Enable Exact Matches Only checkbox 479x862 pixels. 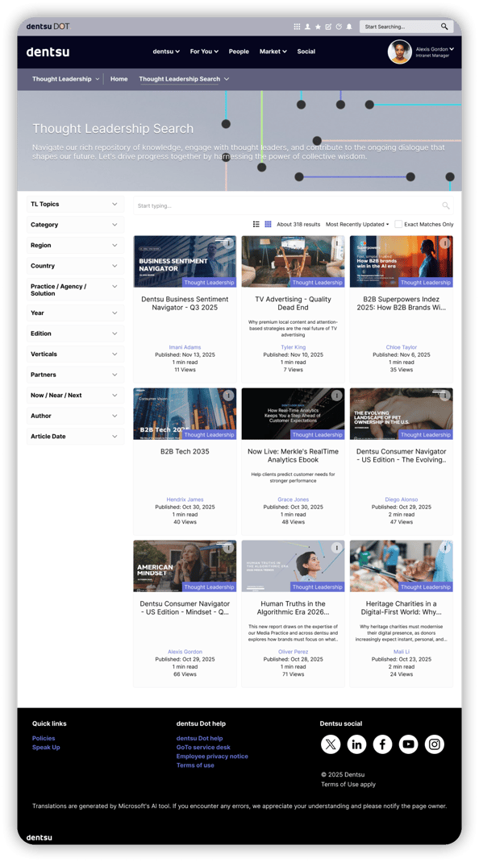(x=398, y=224)
